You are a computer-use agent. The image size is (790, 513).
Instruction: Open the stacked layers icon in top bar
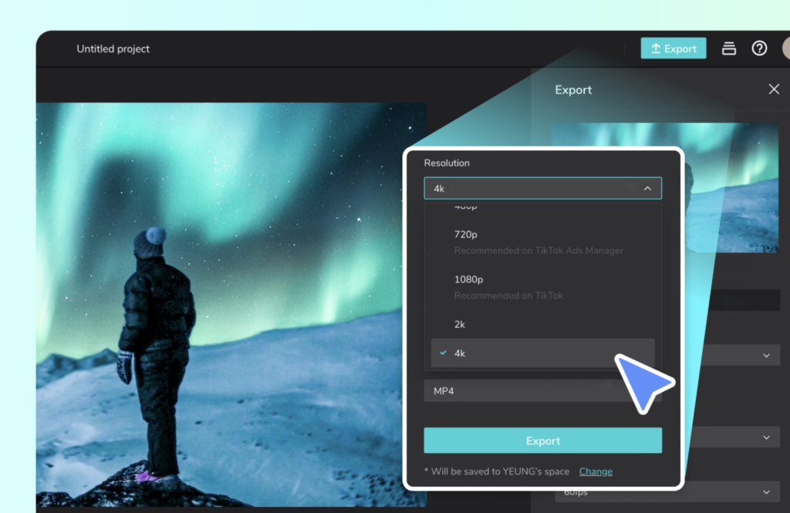click(x=728, y=49)
